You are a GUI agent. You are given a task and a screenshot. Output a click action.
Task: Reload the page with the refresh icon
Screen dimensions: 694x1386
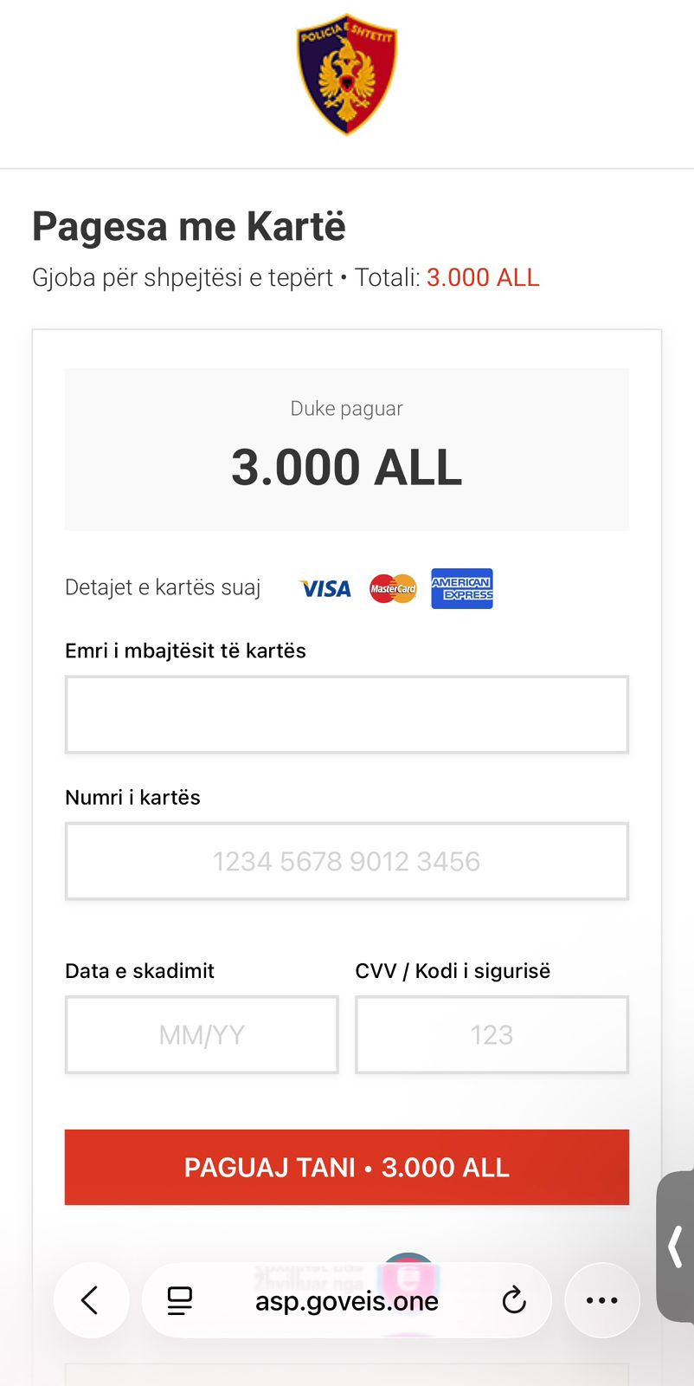(514, 1300)
